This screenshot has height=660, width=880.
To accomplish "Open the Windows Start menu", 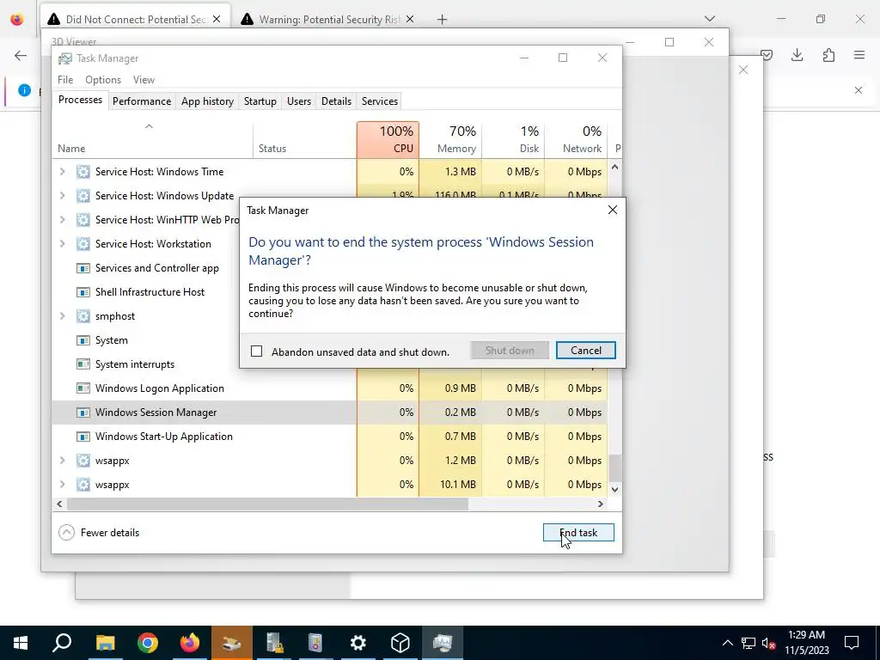I will tap(21, 643).
